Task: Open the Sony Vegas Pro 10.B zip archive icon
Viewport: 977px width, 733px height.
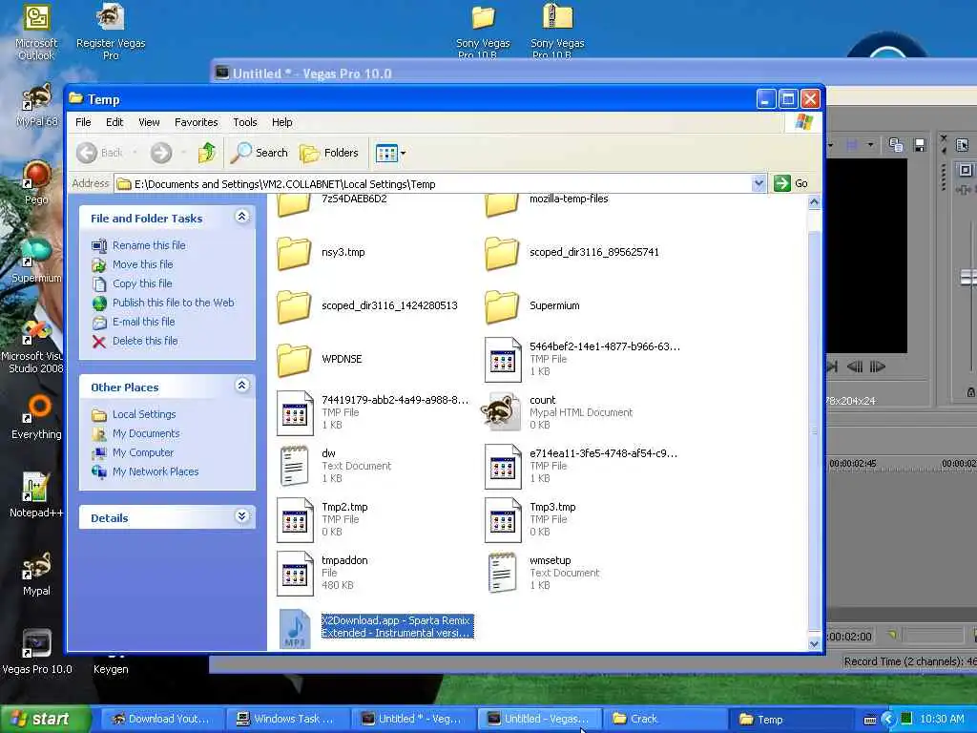Action: click(557, 31)
